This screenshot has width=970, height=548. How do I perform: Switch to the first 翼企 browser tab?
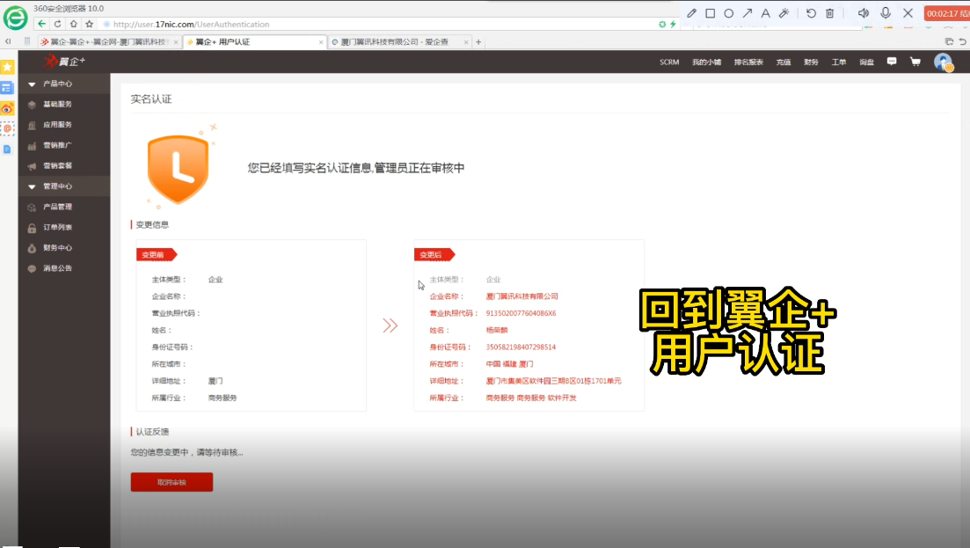[x=109, y=42]
